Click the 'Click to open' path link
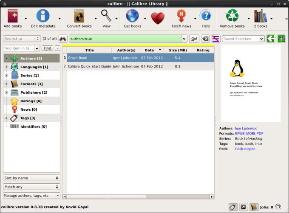Screen dimensions: 289x213 (245, 149)
